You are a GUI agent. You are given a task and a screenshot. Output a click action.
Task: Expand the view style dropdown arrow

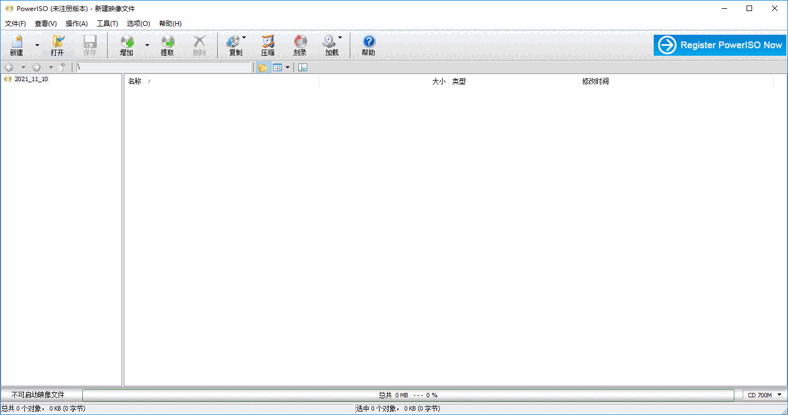coord(287,67)
